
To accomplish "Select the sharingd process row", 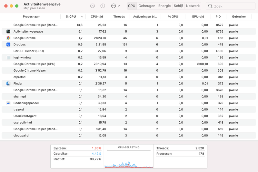I will (x=129, y=96).
